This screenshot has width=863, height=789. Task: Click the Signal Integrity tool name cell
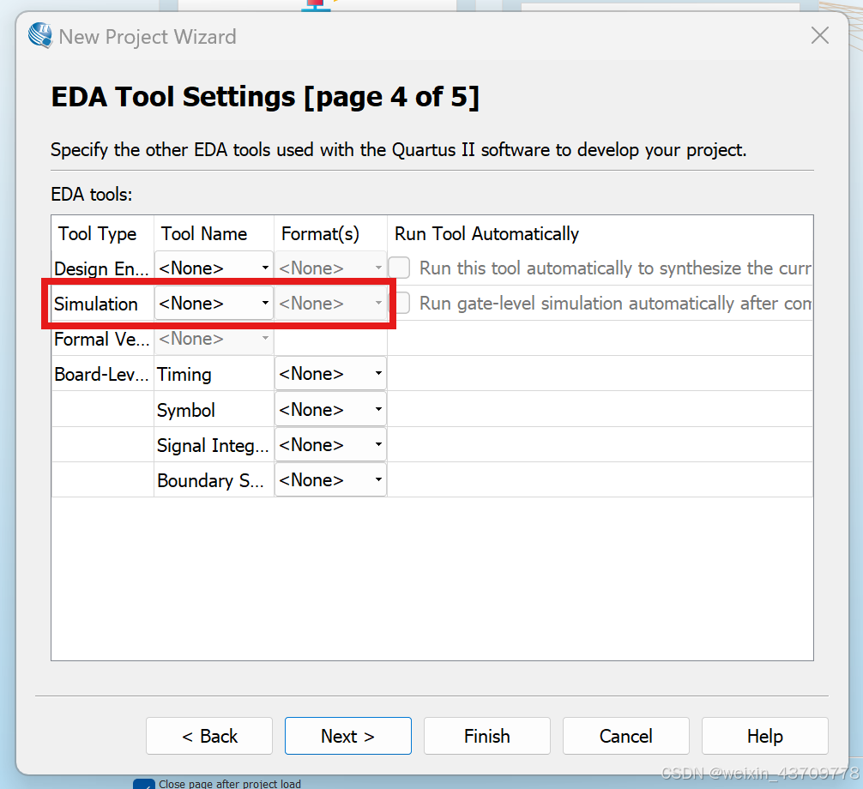click(x=214, y=444)
